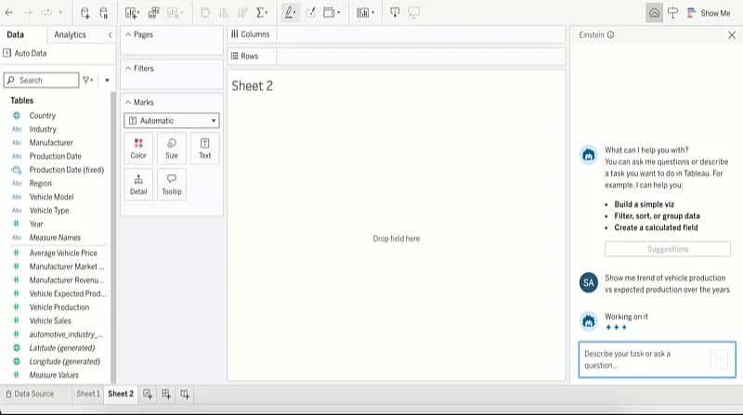This screenshot has height=415, width=743.
Task: Open the field filter dropdown beside Search
Action: (x=87, y=81)
